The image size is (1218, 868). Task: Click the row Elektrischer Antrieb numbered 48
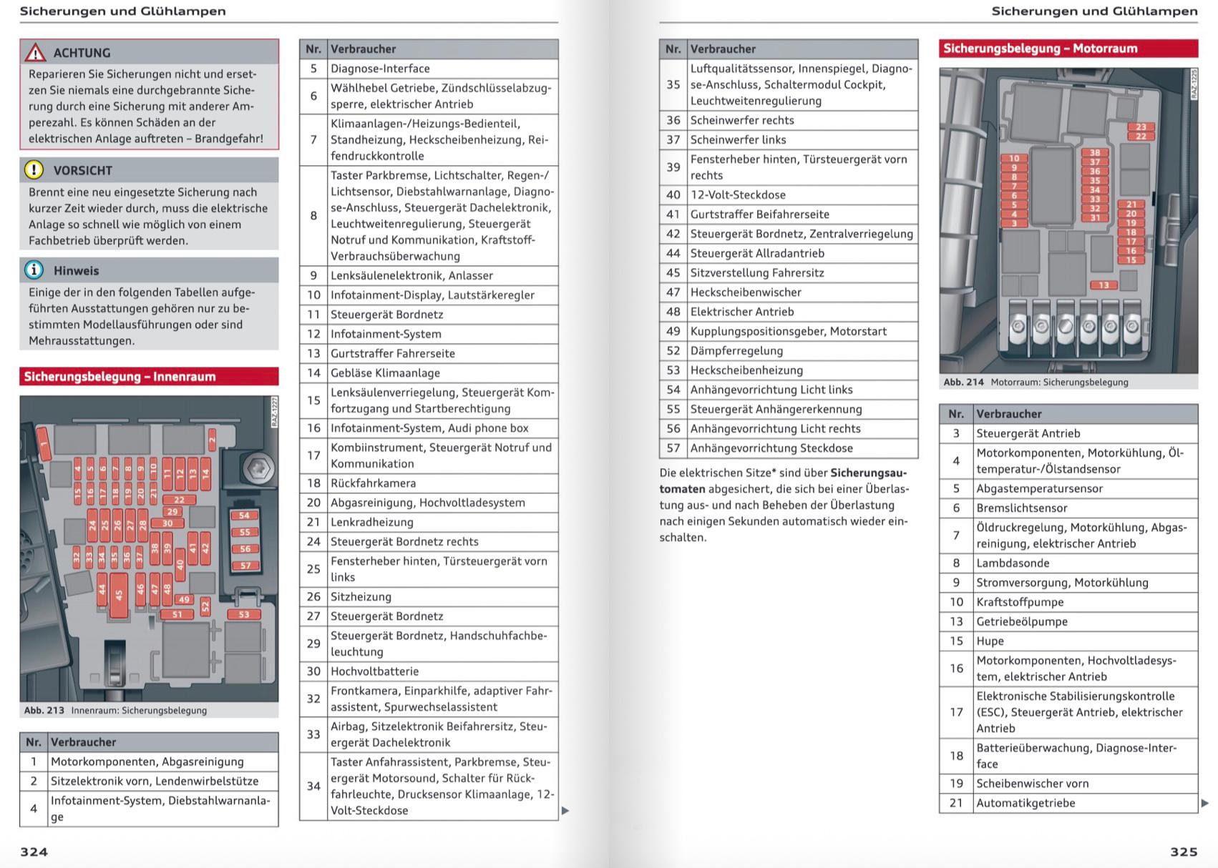coord(789,312)
